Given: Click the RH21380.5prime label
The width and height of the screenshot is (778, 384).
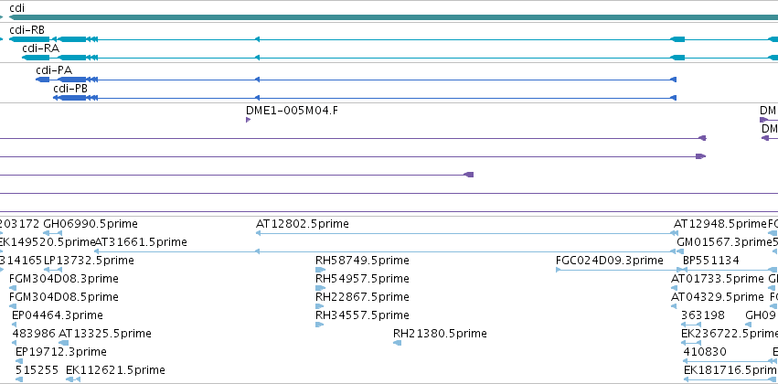Looking at the screenshot, I should point(440,334).
